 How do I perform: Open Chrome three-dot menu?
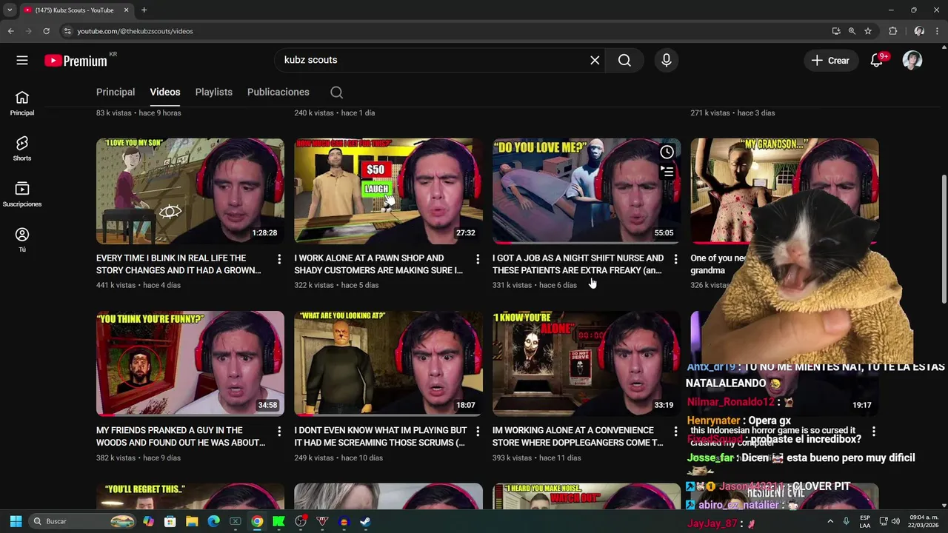tap(937, 31)
